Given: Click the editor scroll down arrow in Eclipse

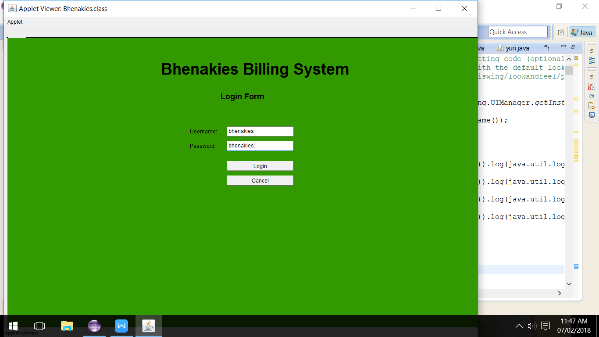Looking at the screenshot, I should click(569, 284).
